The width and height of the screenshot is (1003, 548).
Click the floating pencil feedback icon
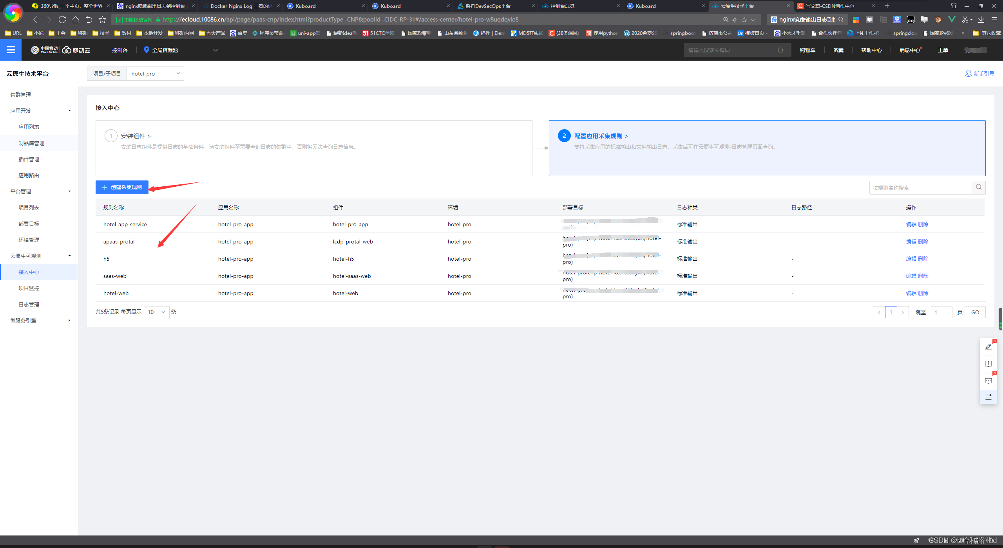pos(988,347)
